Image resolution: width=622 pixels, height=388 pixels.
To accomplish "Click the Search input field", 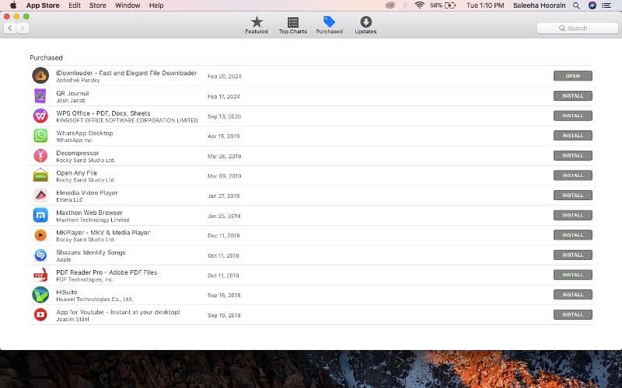I will coord(577,28).
